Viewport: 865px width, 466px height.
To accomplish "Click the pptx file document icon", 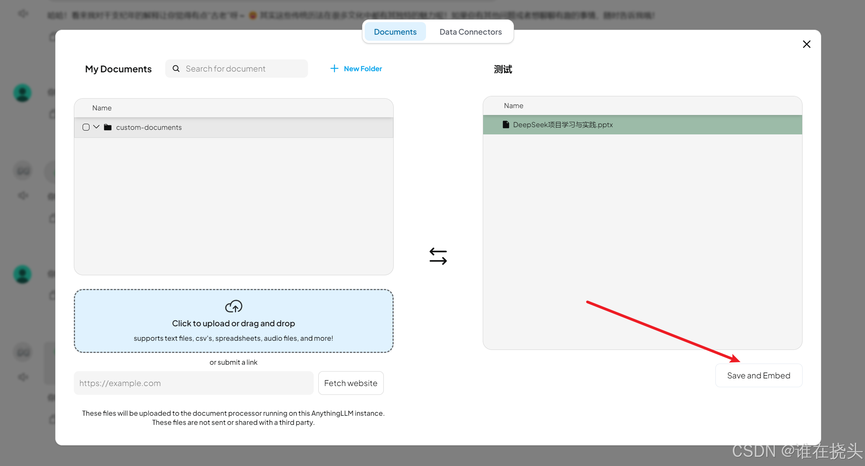I will (x=506, y=124).
